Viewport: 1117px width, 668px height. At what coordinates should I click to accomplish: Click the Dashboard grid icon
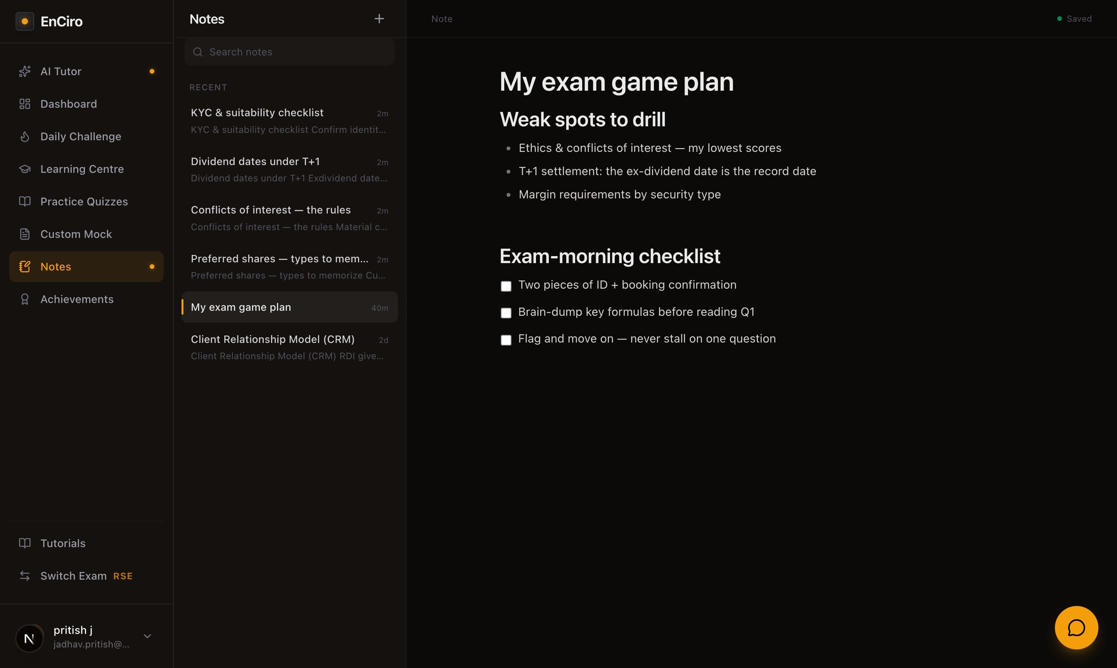tap(25, 104)
